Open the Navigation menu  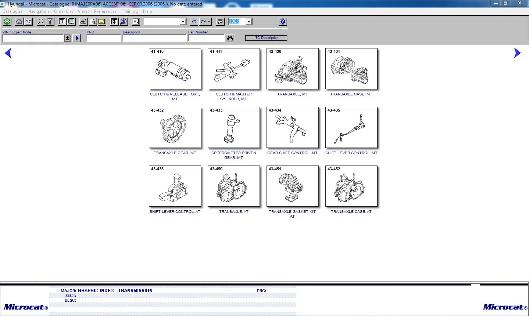click(x=38, y=11)
